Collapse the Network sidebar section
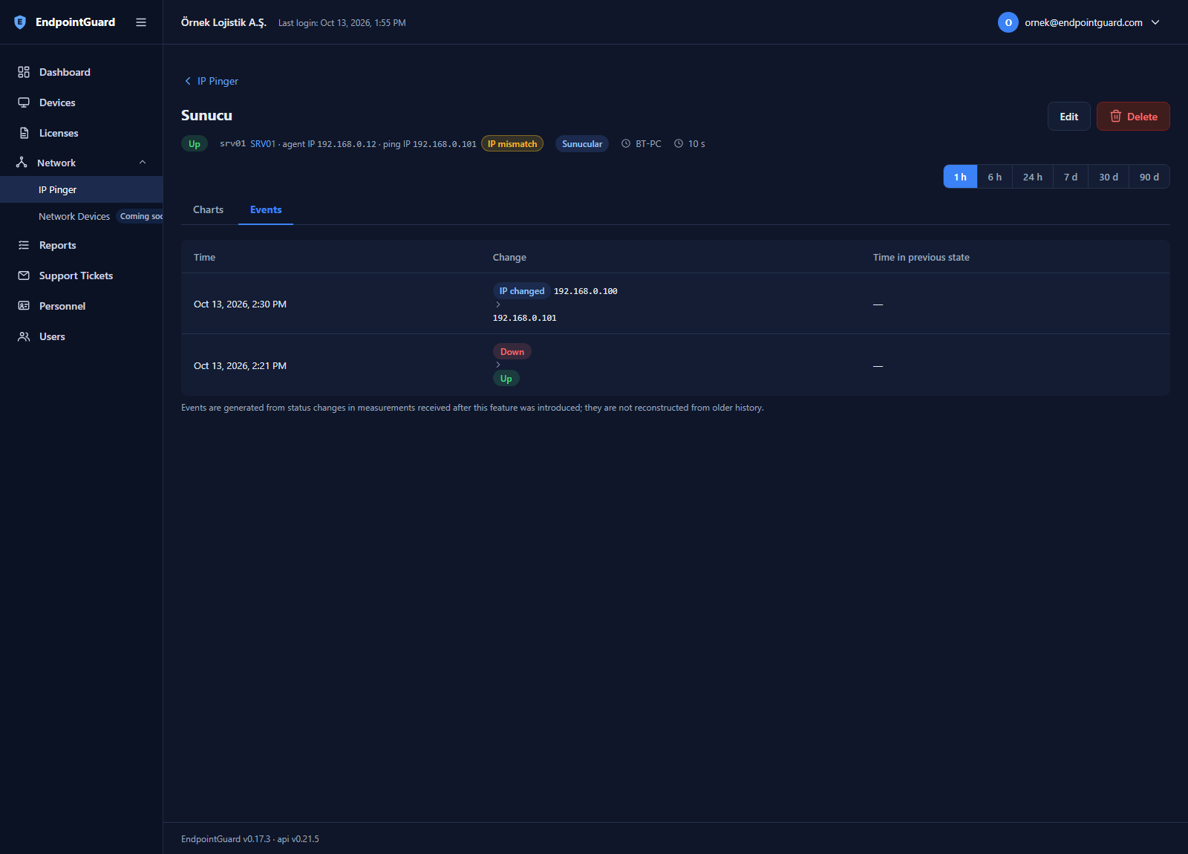 [143, 163]
